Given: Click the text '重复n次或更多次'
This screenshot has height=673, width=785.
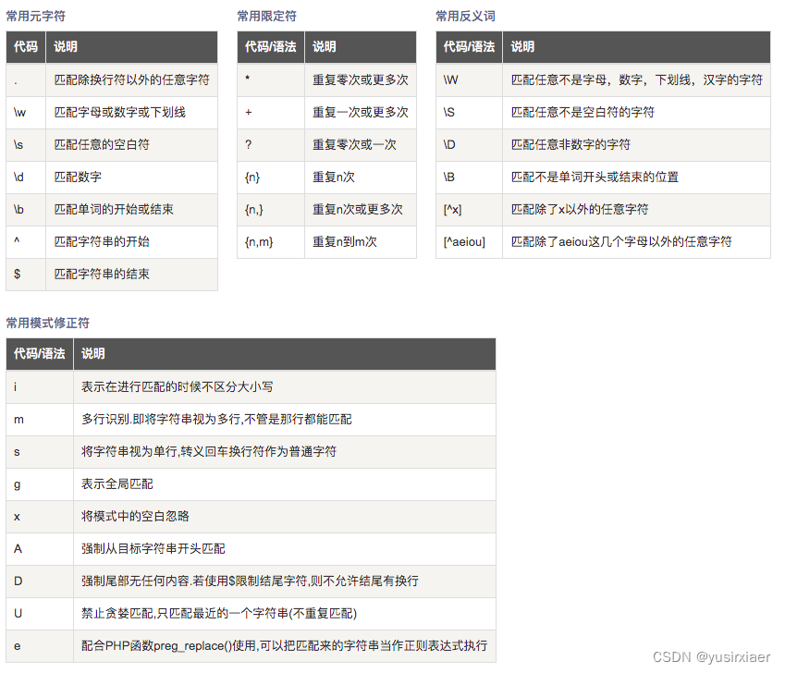Looking at the screenshot, I should tap(358, 210).
